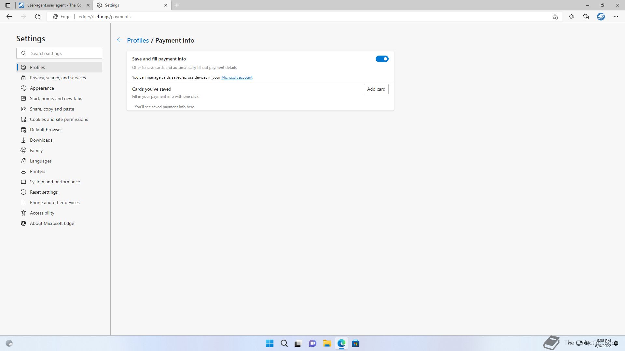Open Downloads settings
This screenshot has height=351, width=625.
pyautogui.click(x=59, y=140)
